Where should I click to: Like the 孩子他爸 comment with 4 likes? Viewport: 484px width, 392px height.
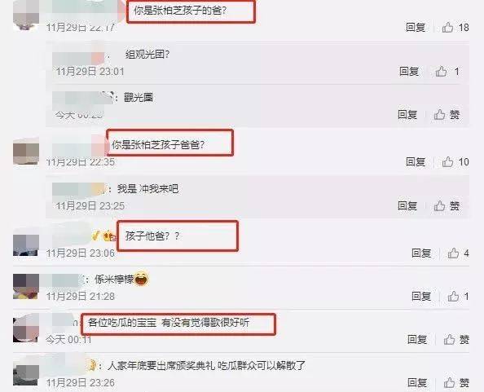(453, 253)
